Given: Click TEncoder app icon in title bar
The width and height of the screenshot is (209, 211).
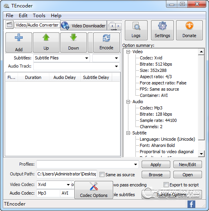Looking at the screenshot, I should pyautogui.click(x=6, y=6).
